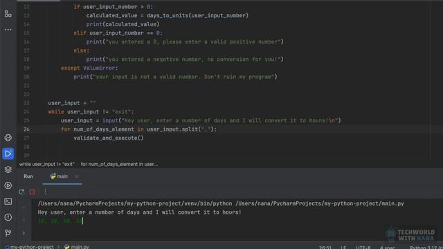This screenshot has width=443, height=249.
Task: Close the main run tab
Action: coord(76,176)
